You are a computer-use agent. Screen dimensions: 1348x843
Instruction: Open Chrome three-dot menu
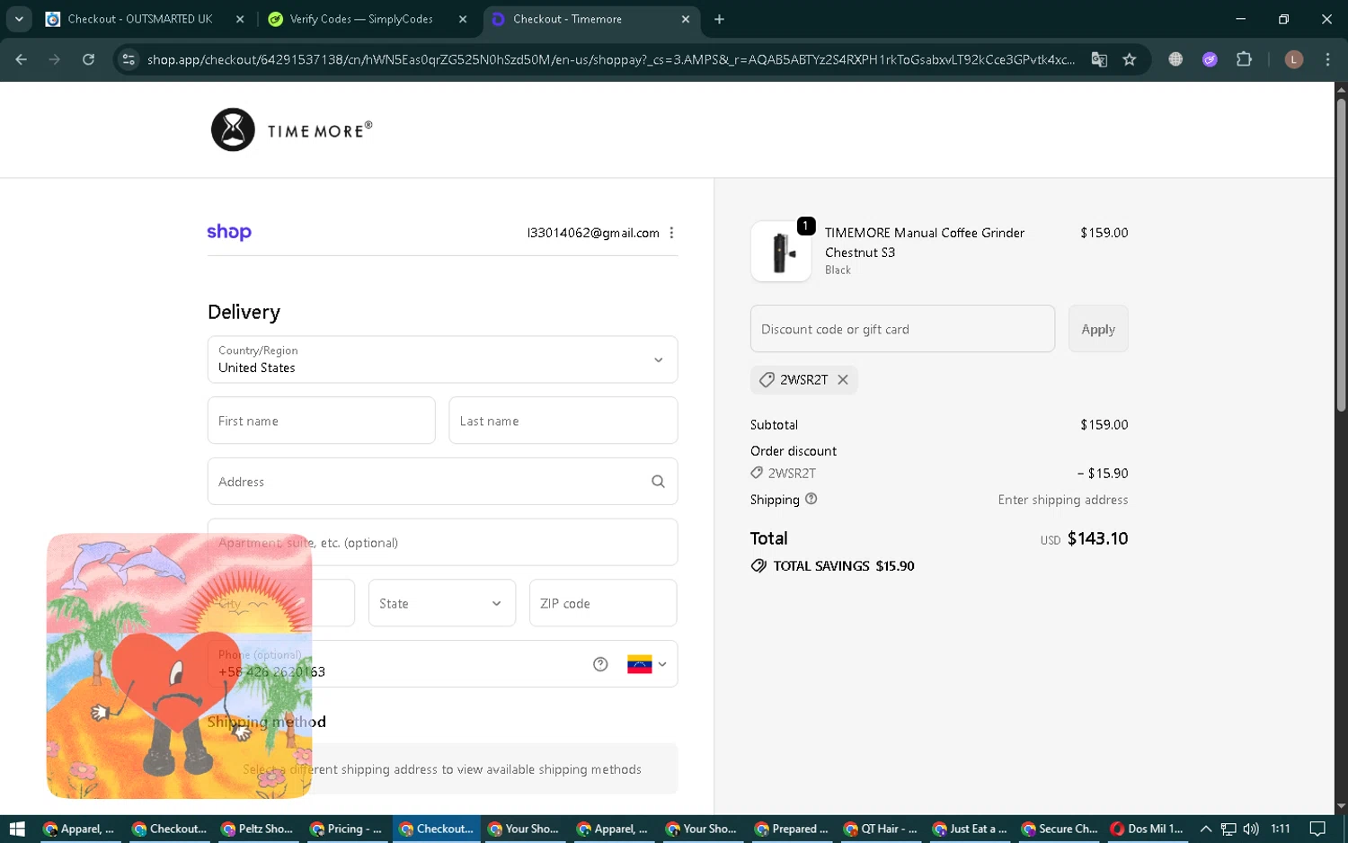(x=1327, y=59)
